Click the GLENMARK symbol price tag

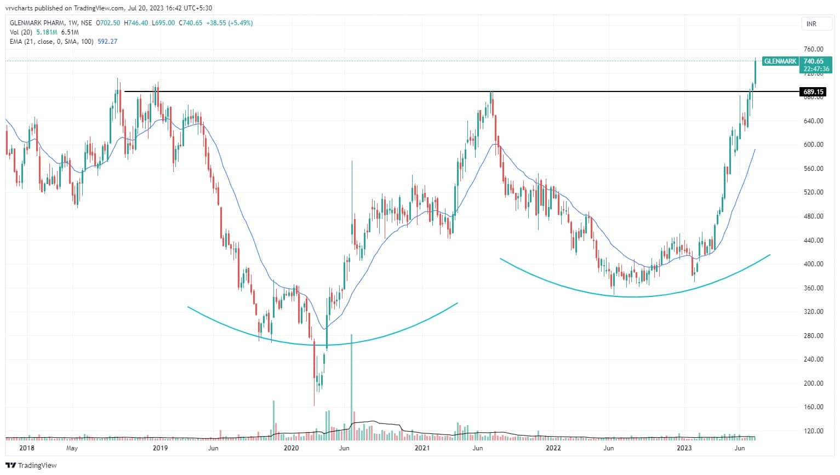point(780,61)
